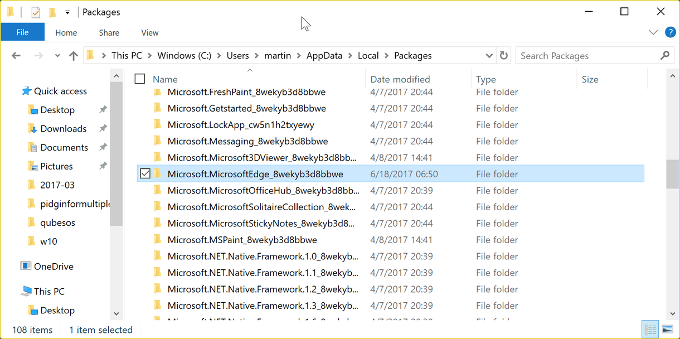
Task: Switch to the View ribbon tab
Action: pos(149,33)
